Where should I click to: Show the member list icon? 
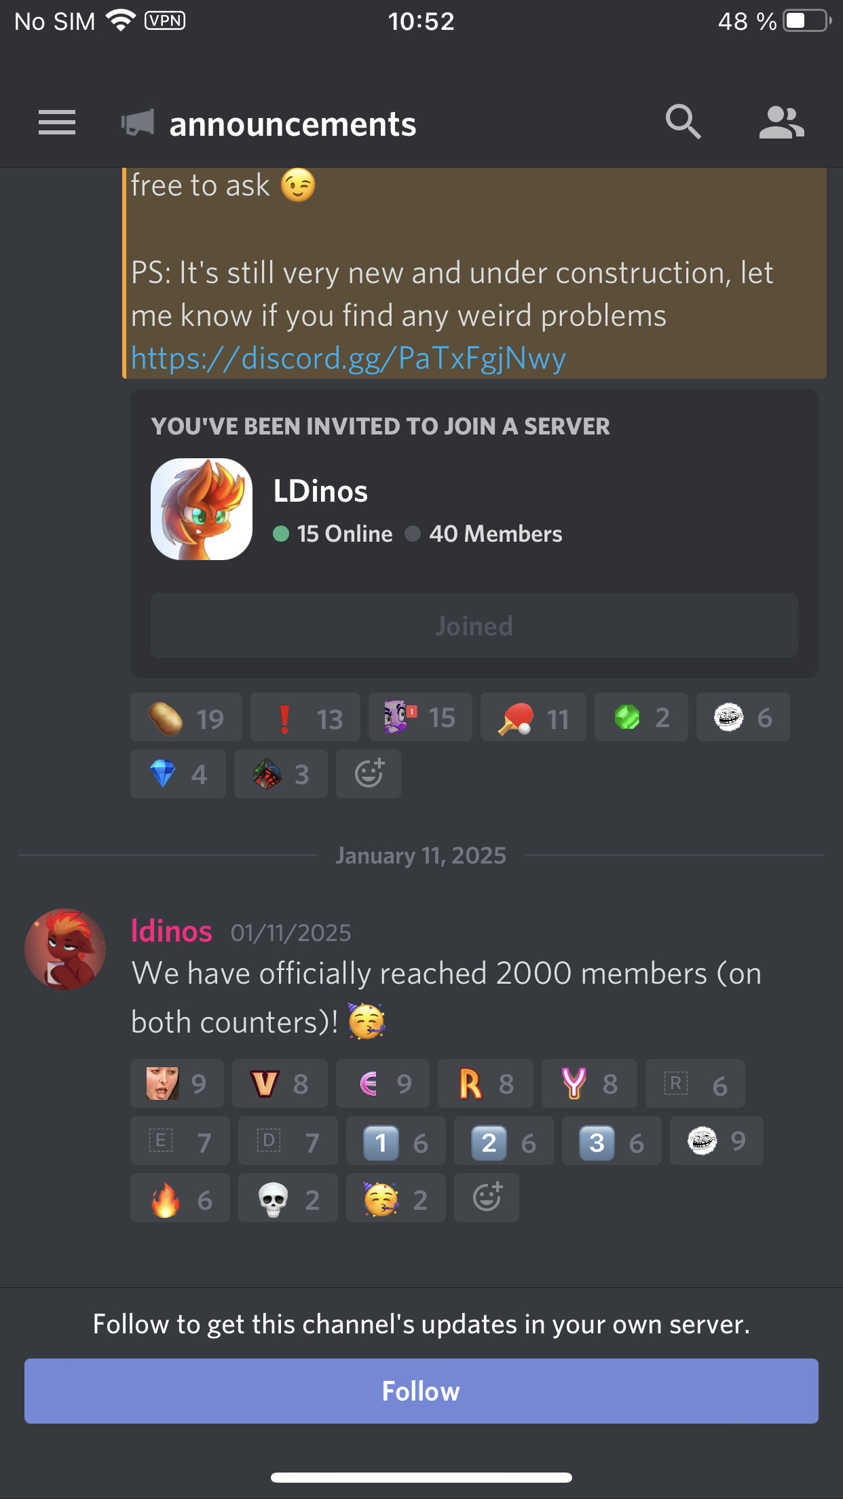coord(781,122)
